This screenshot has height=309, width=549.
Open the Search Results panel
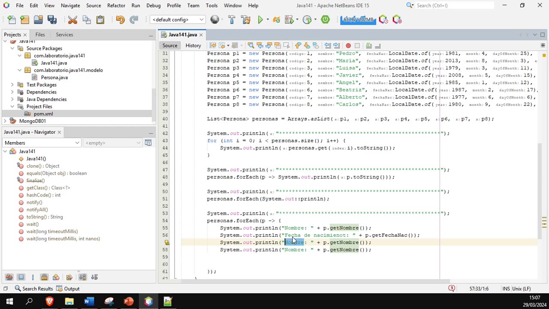pyautogui.click(x=33, y=289)
